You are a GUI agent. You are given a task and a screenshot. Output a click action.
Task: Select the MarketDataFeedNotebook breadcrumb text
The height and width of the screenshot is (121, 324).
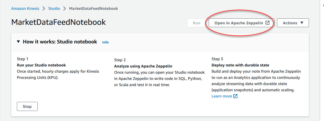click(x=93, y=9)
